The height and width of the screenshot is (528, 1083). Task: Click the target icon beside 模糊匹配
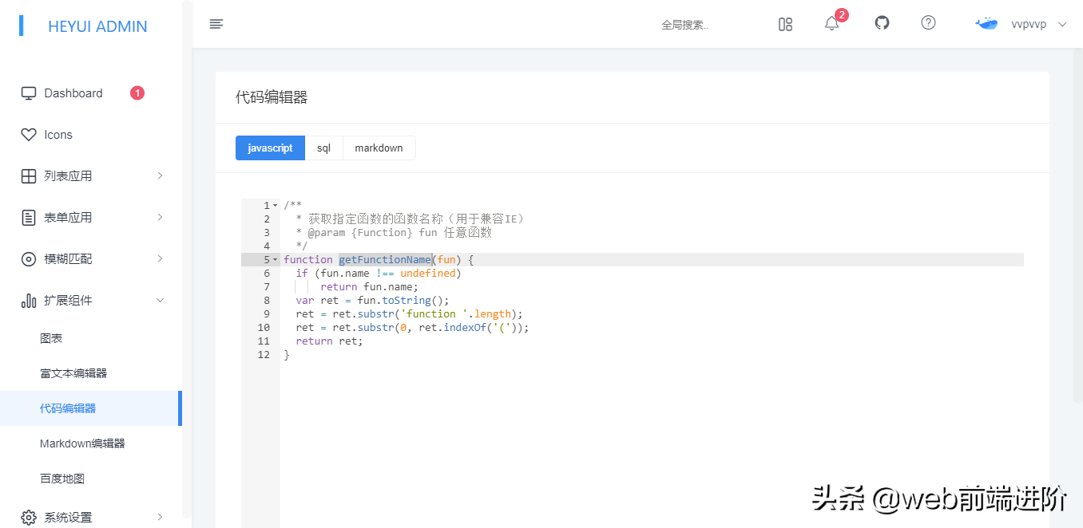(29, 259)
